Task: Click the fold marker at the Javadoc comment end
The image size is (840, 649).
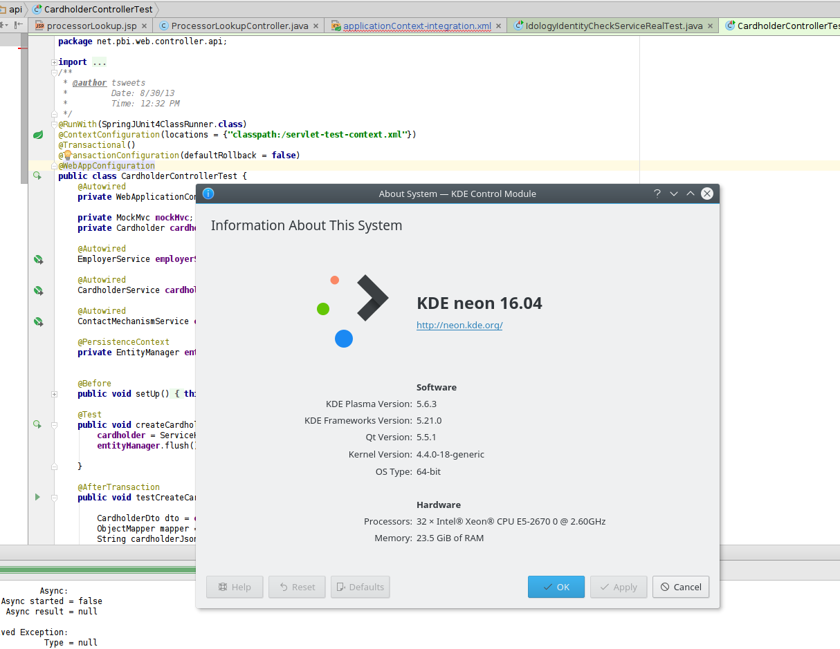Action: point(54,114)
